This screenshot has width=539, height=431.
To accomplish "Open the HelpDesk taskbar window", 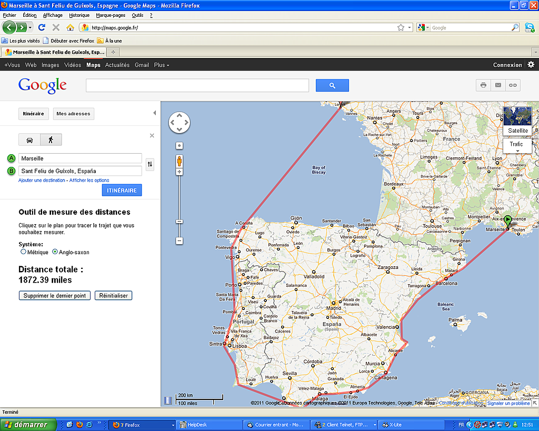I will pos(209,425).
